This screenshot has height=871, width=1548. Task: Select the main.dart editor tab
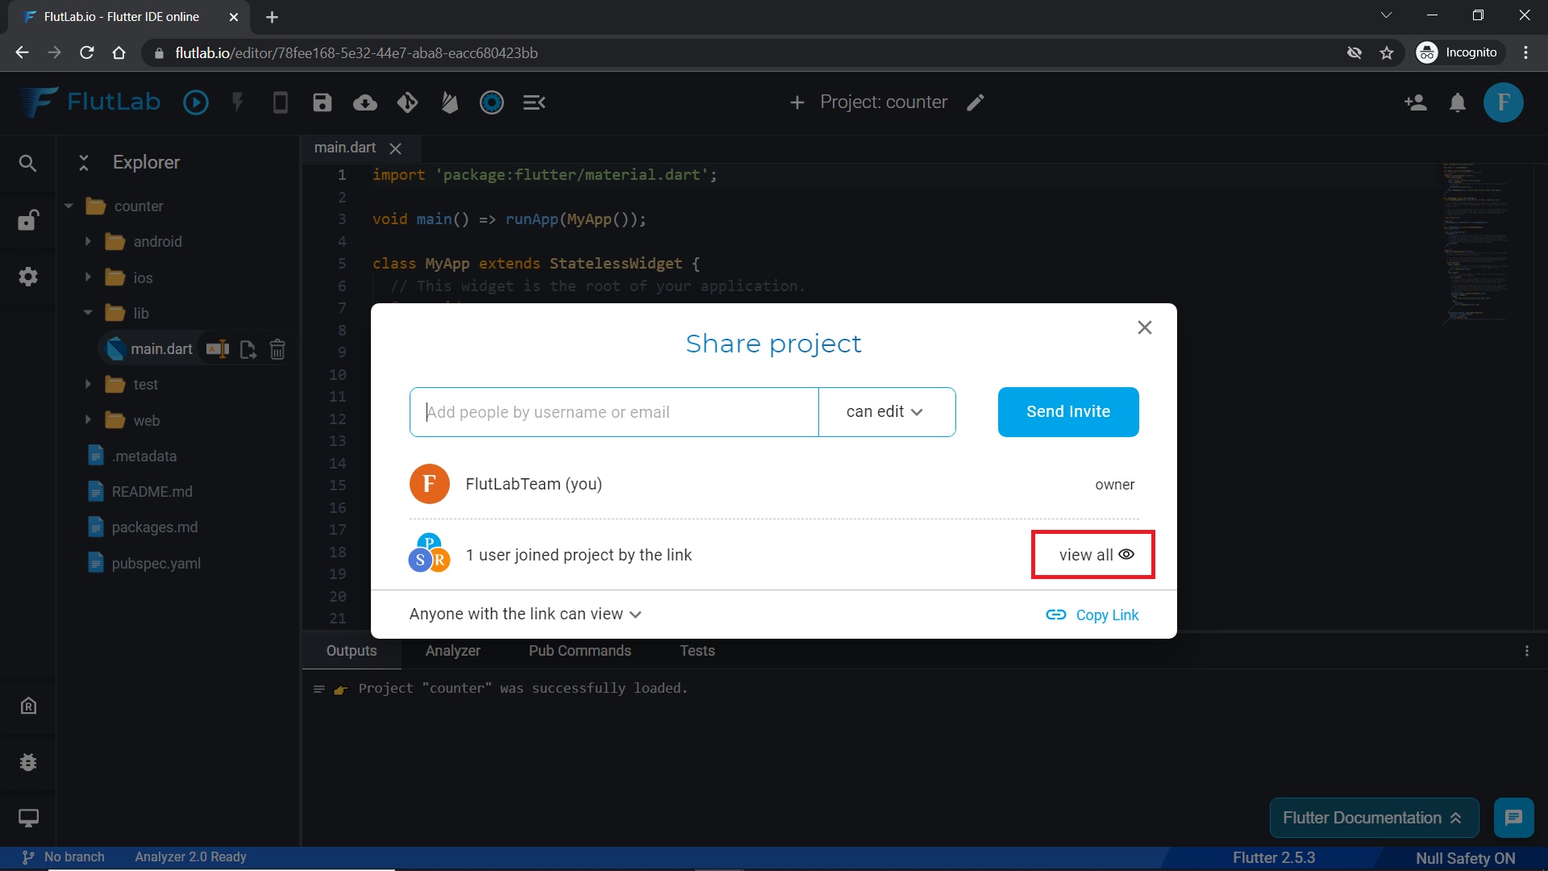coord(345,148)
